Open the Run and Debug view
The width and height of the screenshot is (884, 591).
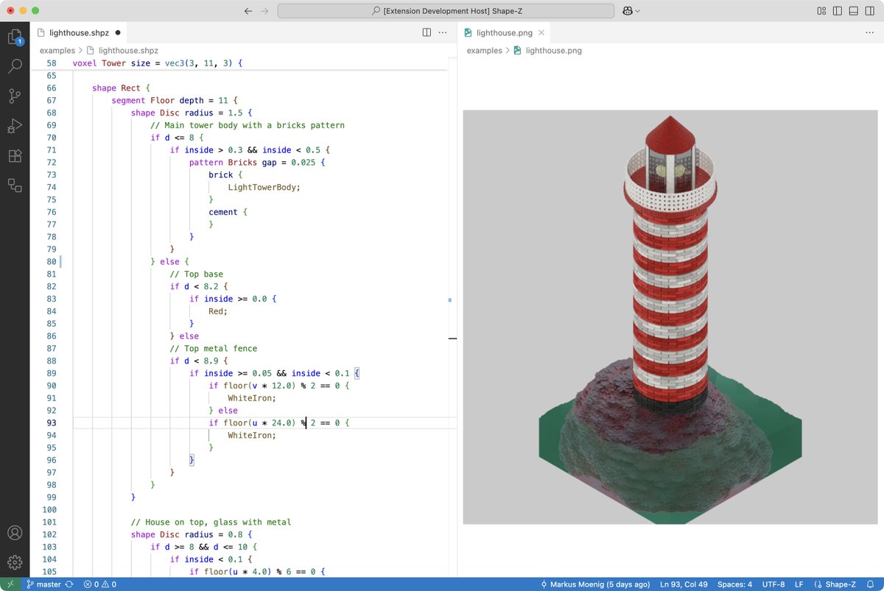point(15,126)
